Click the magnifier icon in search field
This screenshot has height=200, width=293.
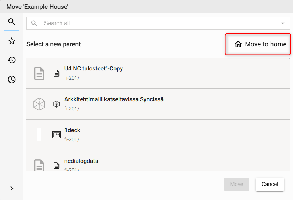(x=34, y=23)
